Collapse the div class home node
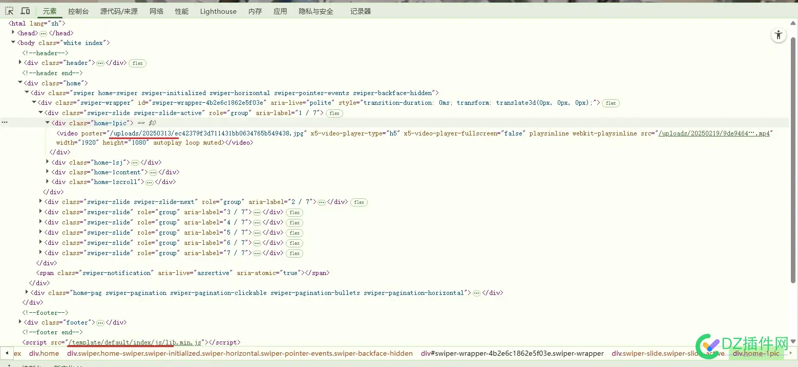This screenshot has height=367, width=798. pos(20,83)
